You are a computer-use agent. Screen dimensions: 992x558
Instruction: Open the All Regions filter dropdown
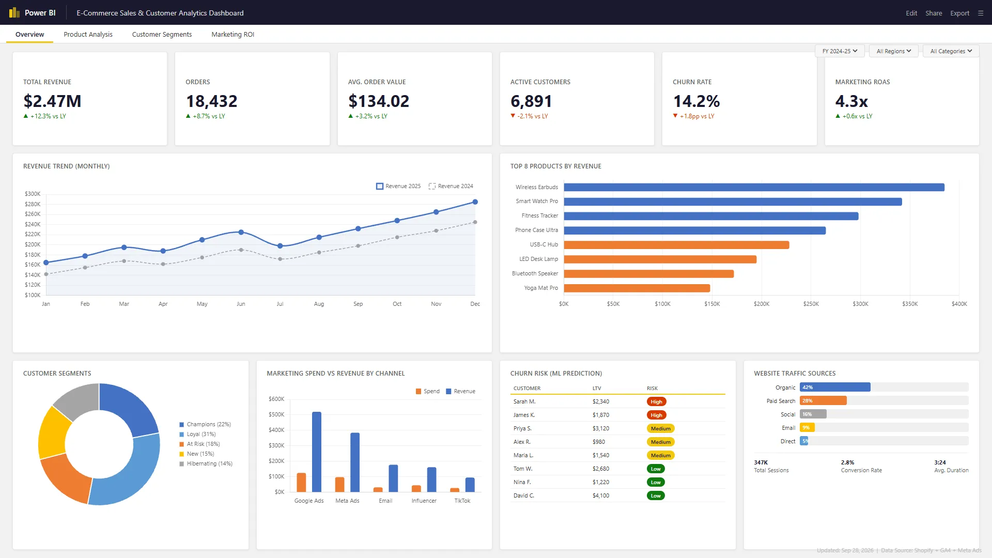tap(894, 51)
